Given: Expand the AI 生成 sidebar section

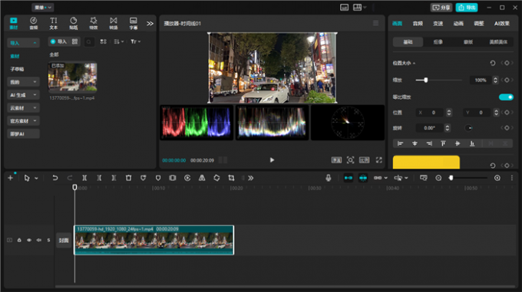Looking at the screenshot, I should 23,95.
